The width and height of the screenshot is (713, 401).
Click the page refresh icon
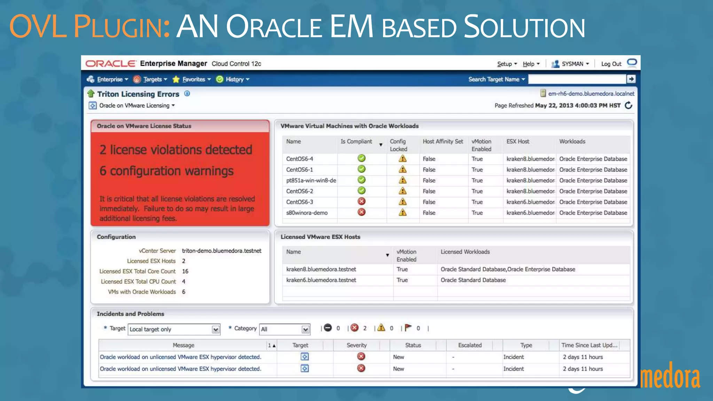pyautogui.click(x=628, y=105)
